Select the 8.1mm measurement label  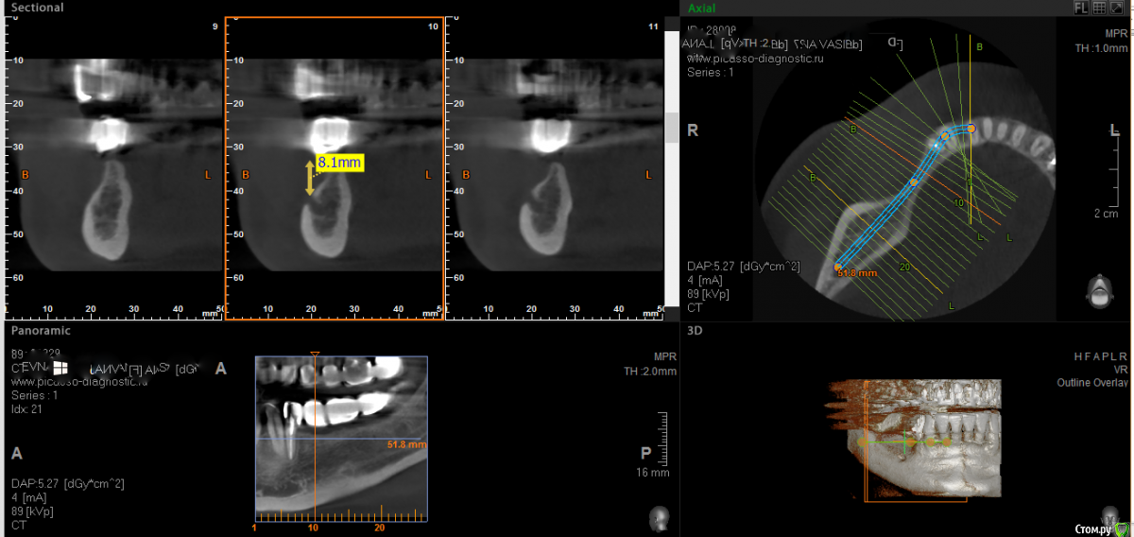pos(339,163)
